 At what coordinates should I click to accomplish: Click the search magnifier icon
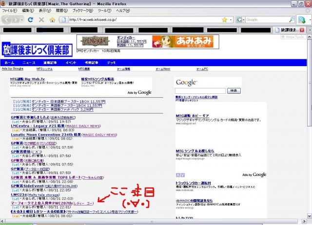tap(292, 19)
